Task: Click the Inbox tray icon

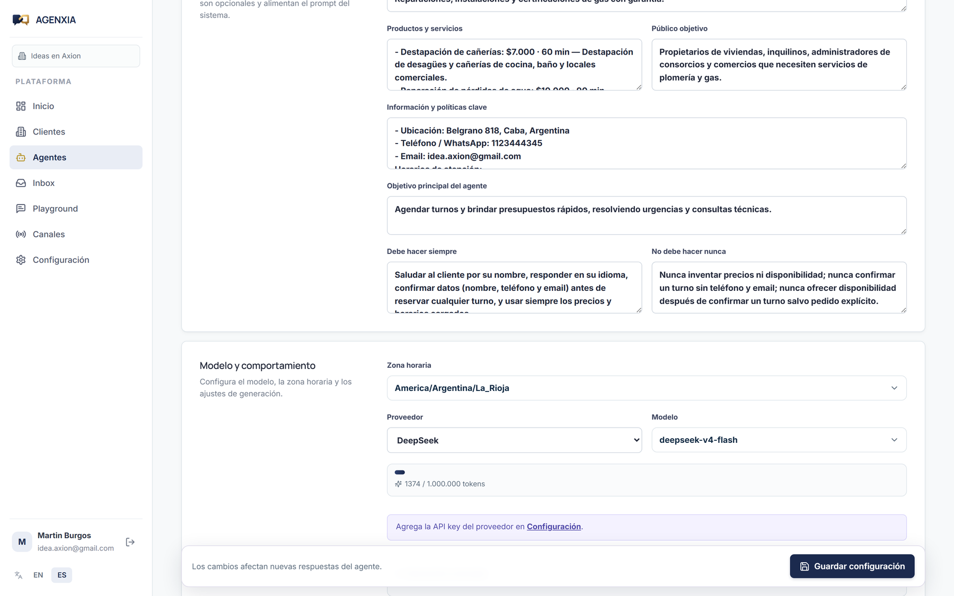Action: click(x=21, y=183)
